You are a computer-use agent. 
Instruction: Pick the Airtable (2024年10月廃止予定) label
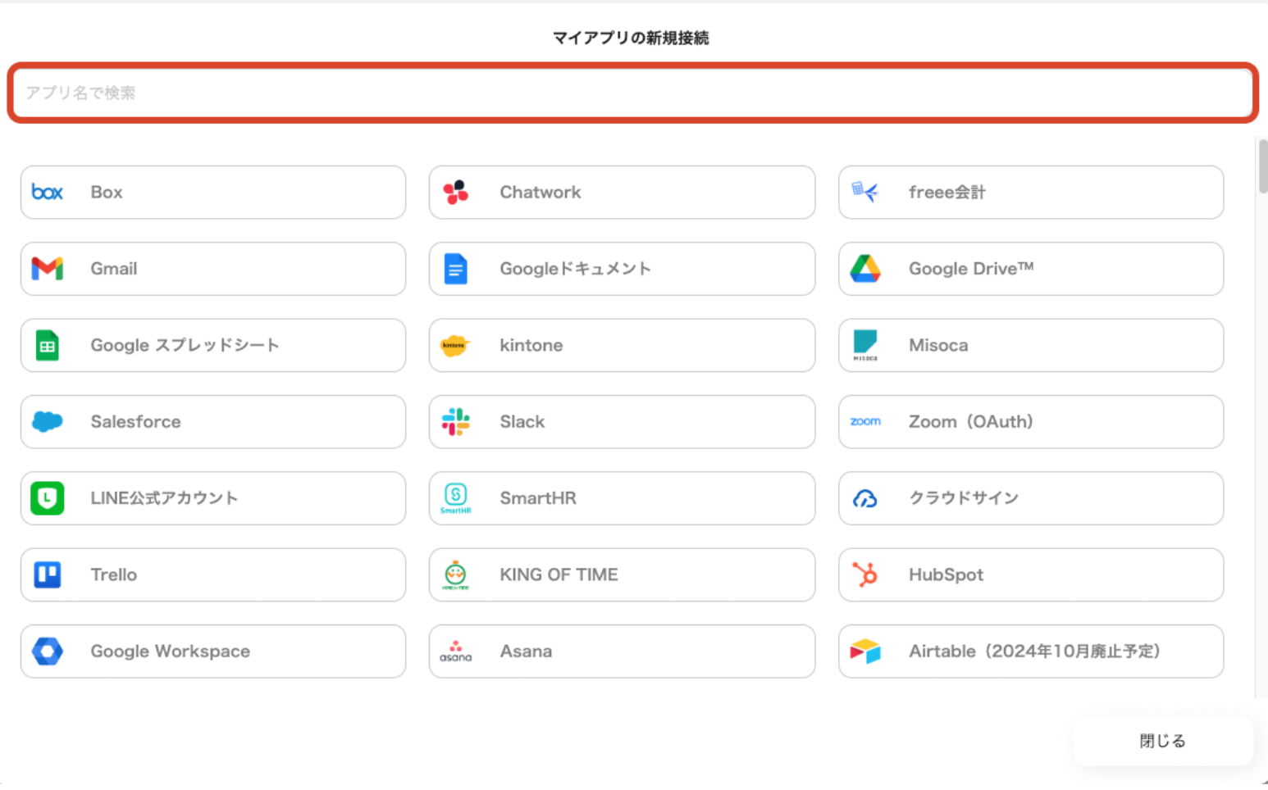pyautogui.click(x=1035, y=652)
